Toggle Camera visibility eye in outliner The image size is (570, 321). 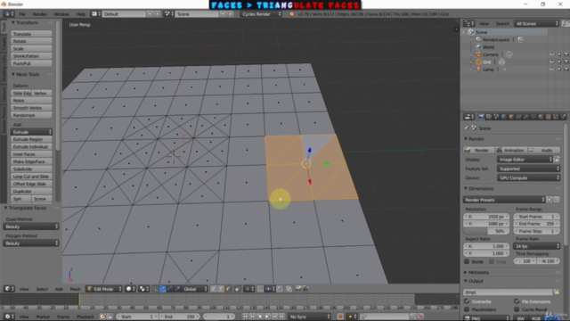point(551,54)
